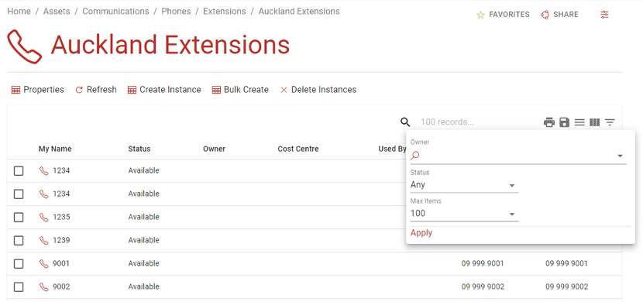The height and width of the screenshot is (302, 643).
Task: Click the SHARE label
Action: point(566,15)
